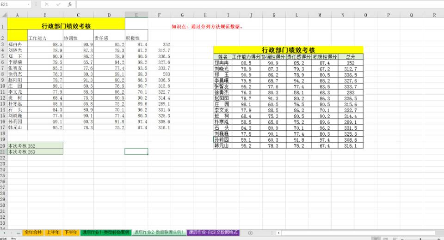Click the right table's yellow 行政部门绩效考核 title
Viewport: 444px width, 240px height.
click(x=288, y=50)
